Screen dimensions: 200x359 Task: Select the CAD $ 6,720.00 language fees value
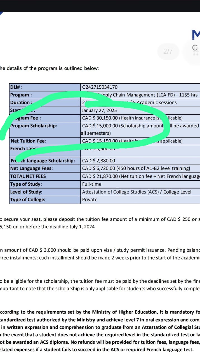point(98,168)
